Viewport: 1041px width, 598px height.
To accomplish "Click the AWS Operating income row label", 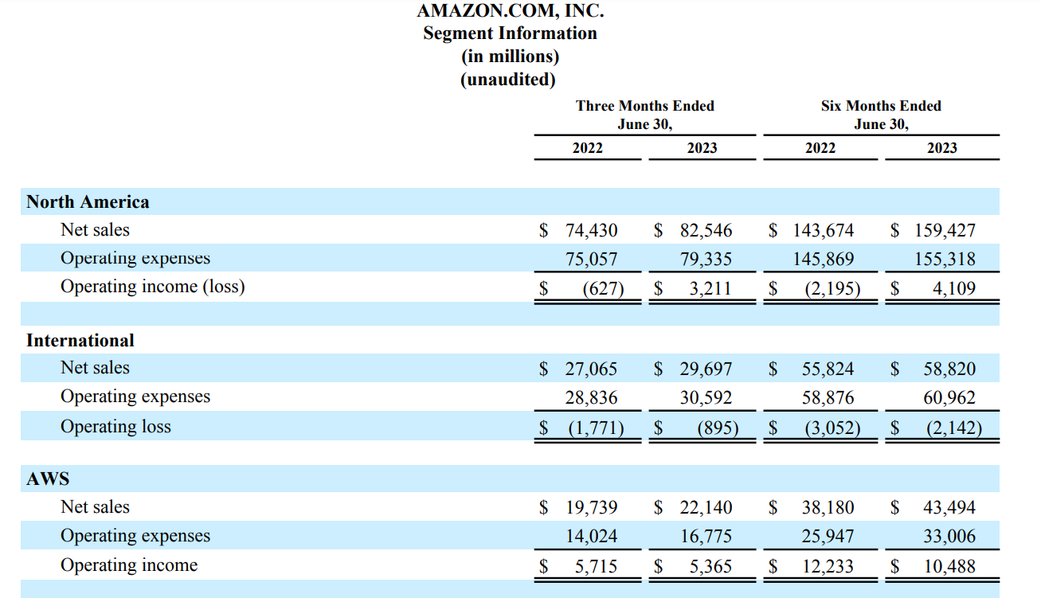I will pos(129,565).
